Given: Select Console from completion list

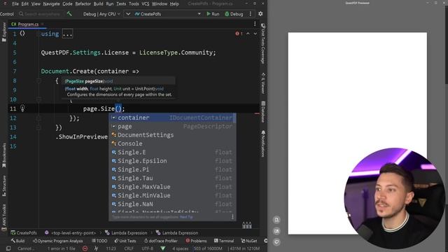Looking at the screenshot, I should 172,143.
